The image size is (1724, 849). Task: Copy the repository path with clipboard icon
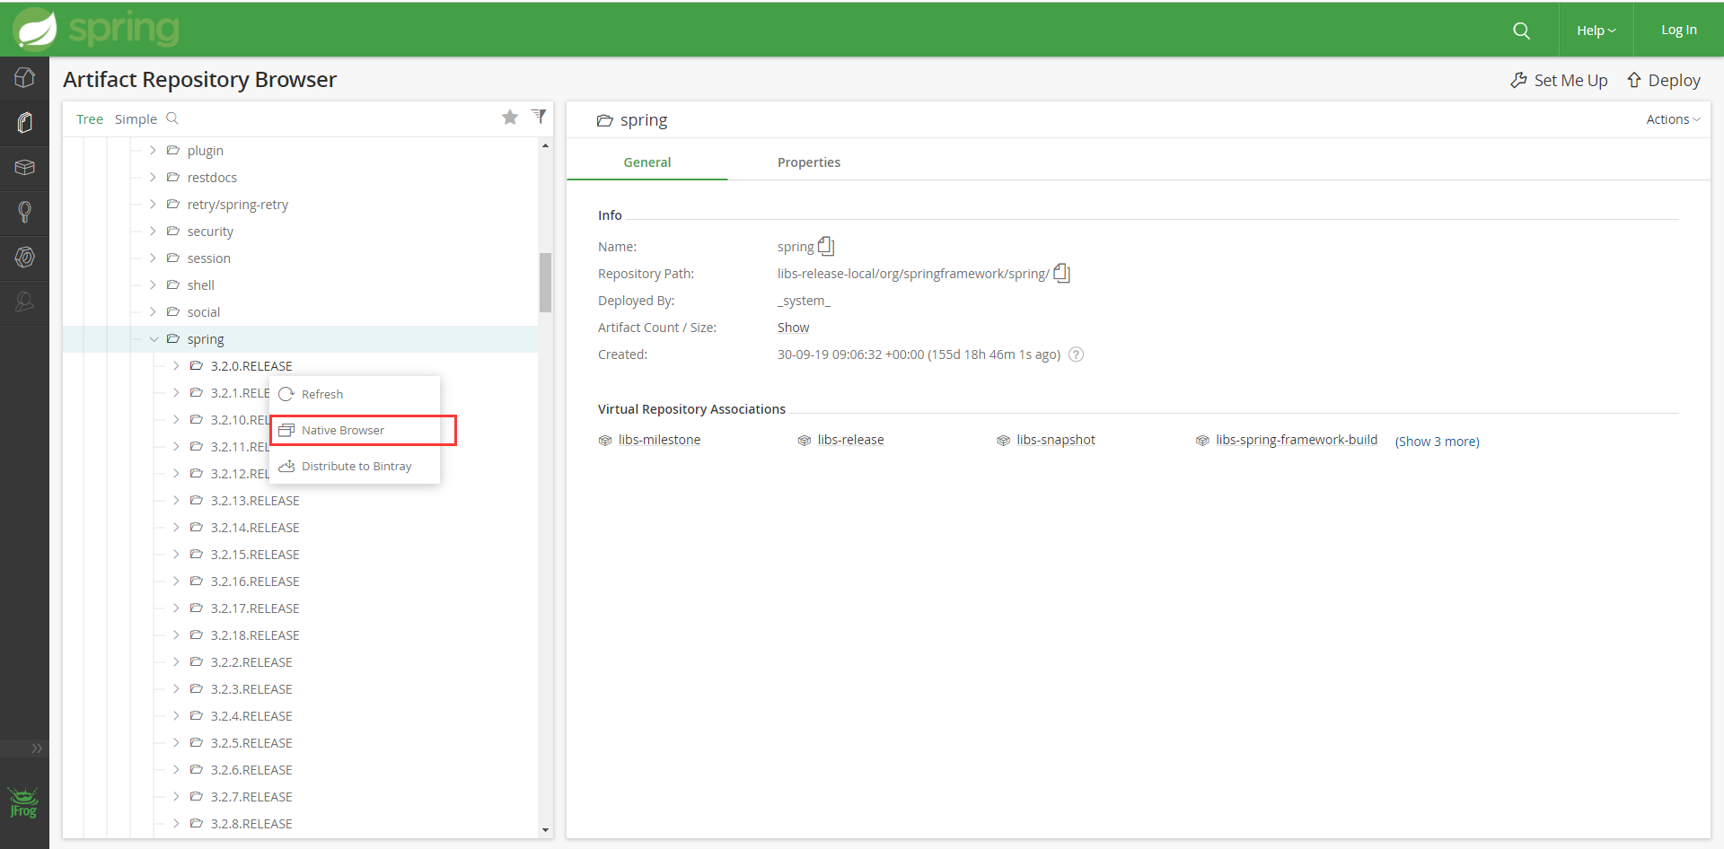pos(1061,273)
